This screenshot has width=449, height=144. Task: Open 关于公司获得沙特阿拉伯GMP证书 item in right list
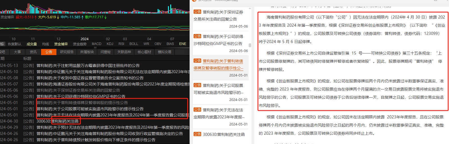221,43
